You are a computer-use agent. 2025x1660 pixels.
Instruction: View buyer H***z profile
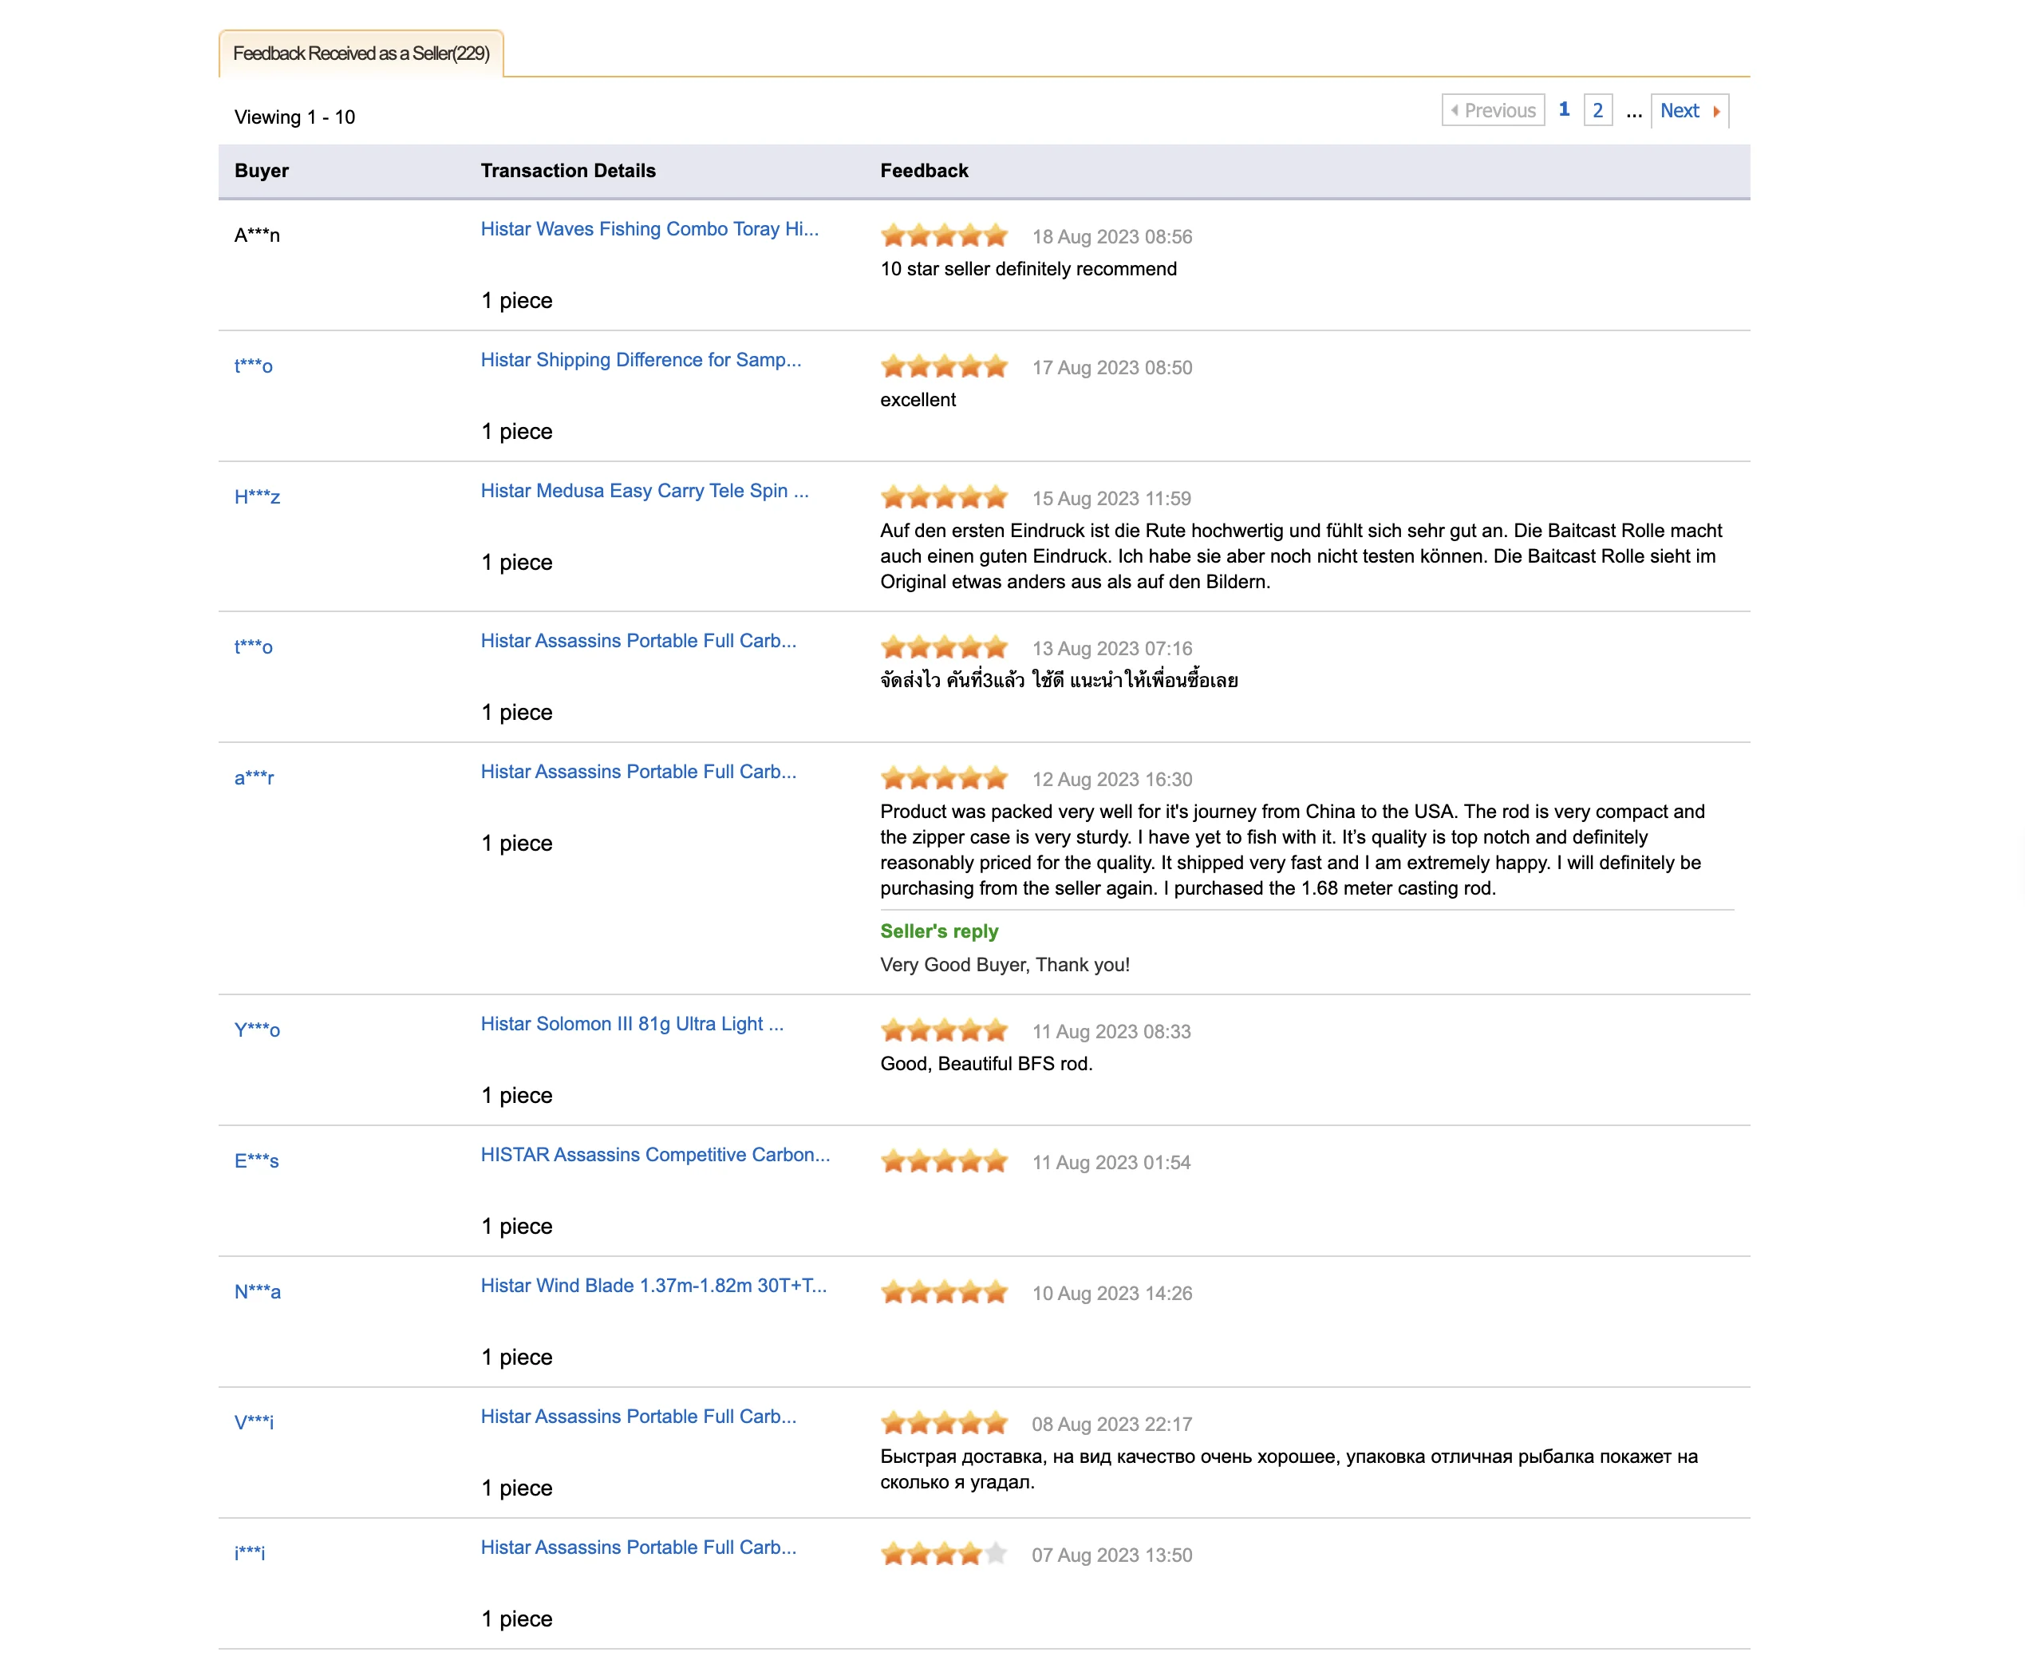click(256, 497)
